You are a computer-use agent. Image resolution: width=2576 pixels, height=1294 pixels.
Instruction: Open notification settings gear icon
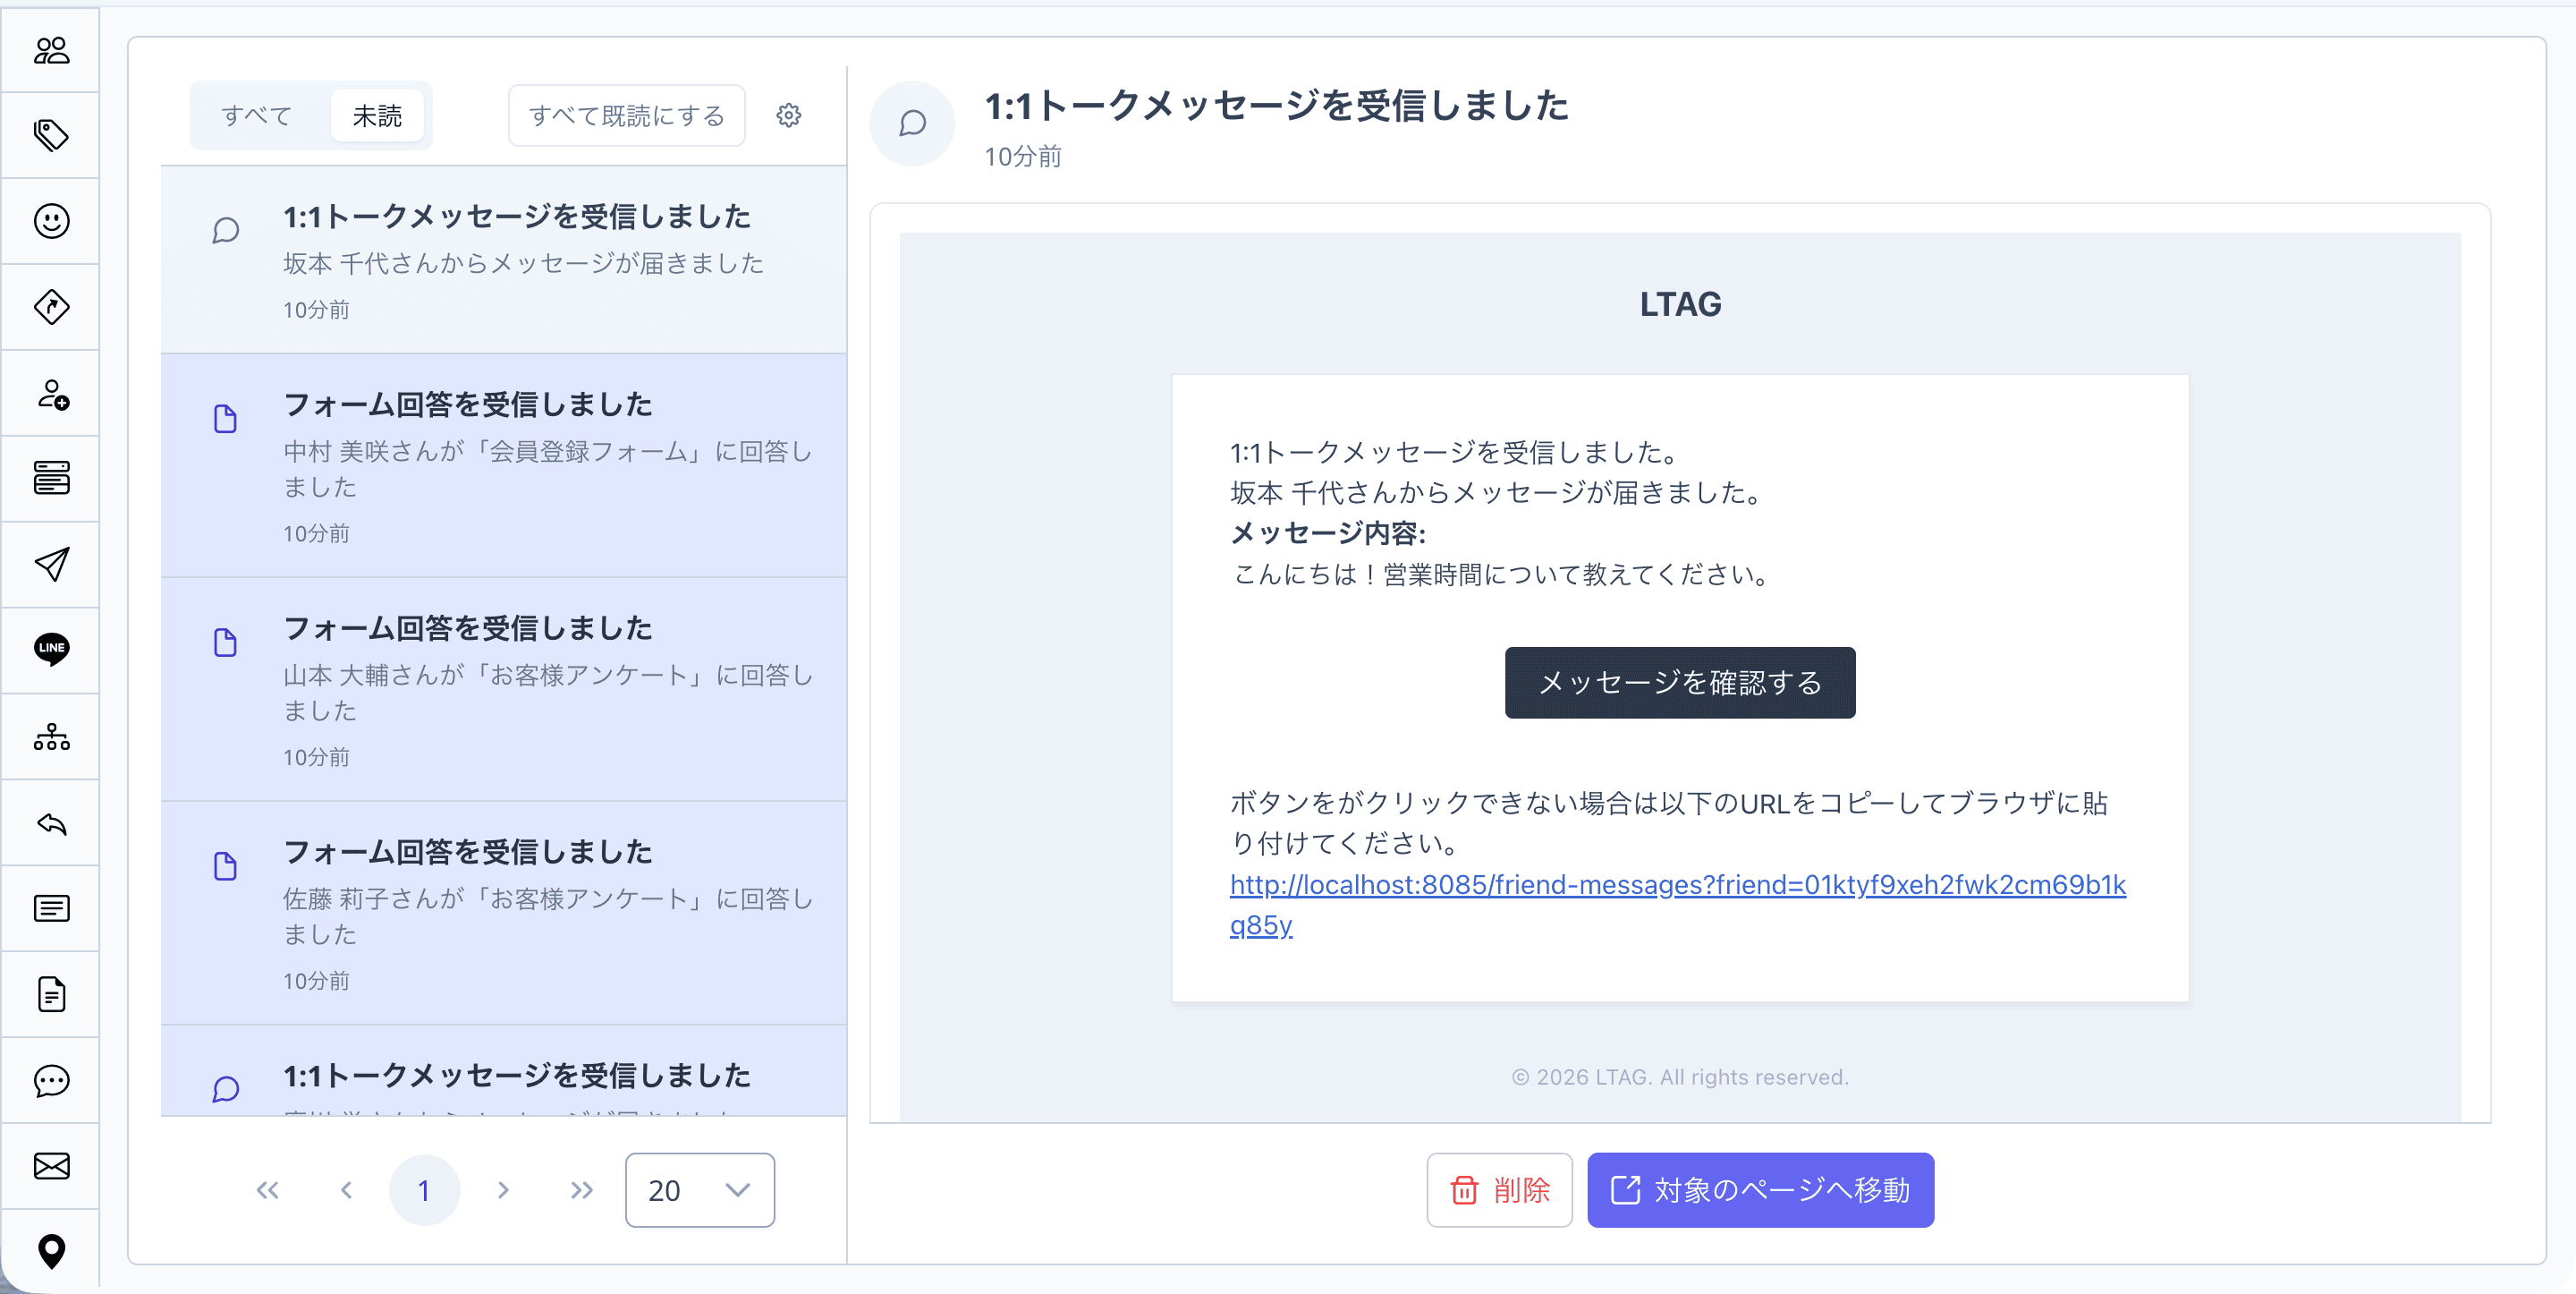789,116
